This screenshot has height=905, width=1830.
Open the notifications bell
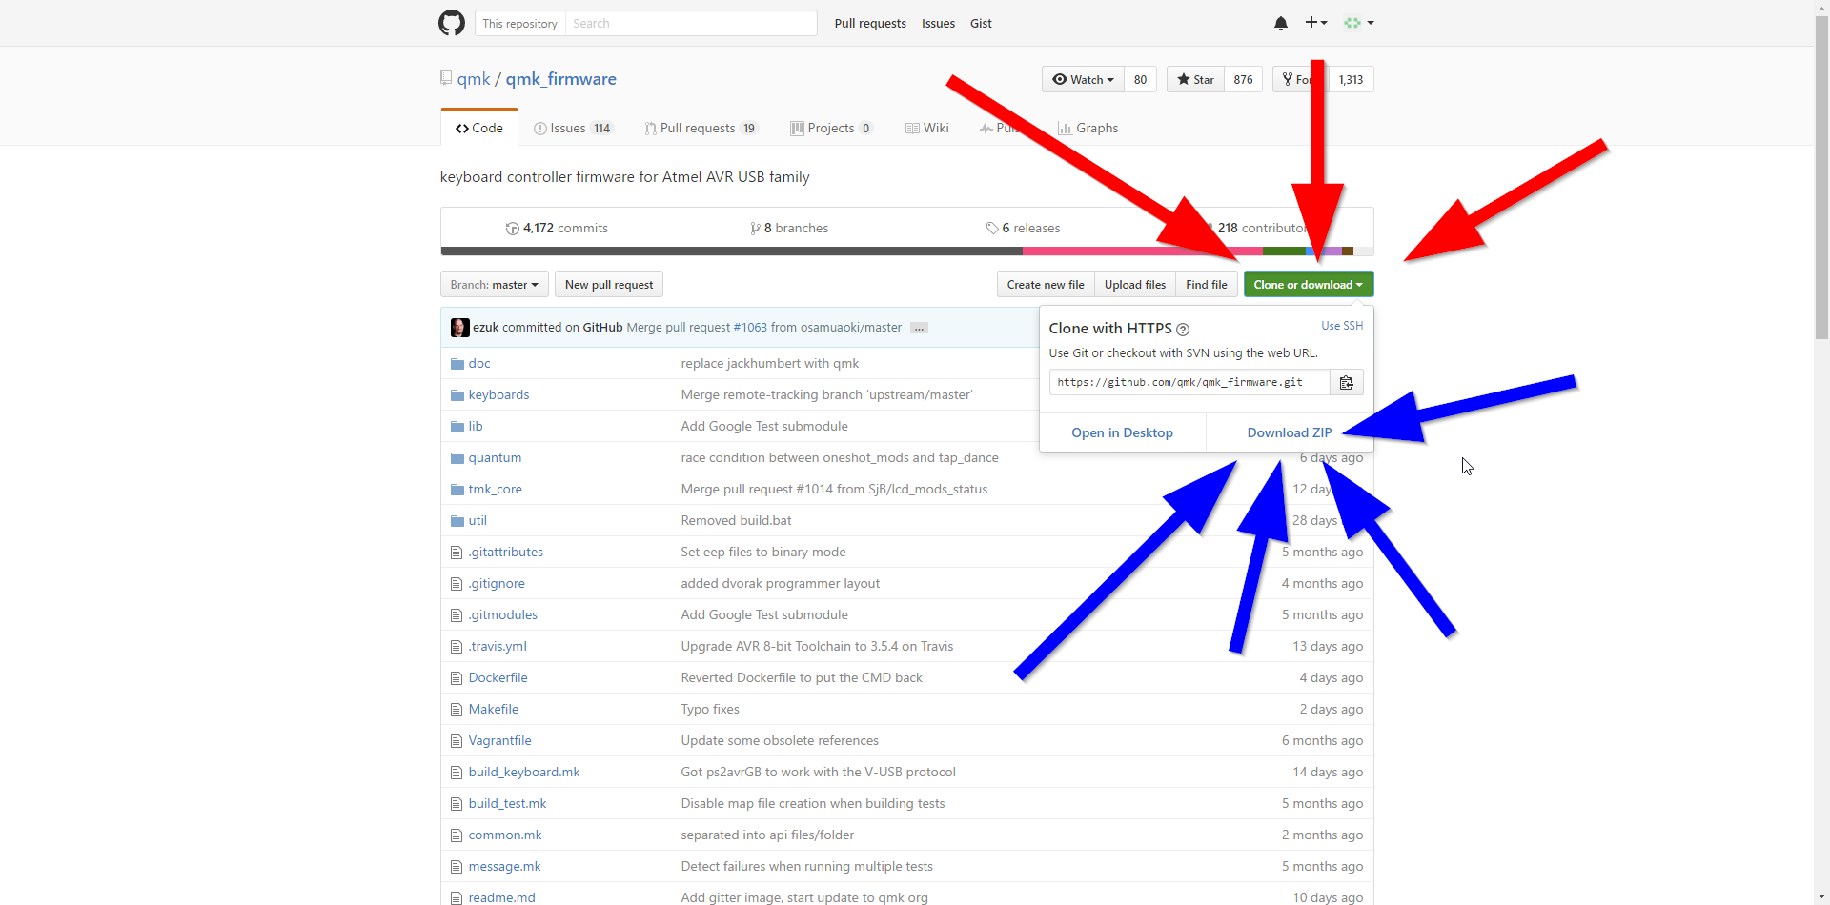tap(1281, 23)
